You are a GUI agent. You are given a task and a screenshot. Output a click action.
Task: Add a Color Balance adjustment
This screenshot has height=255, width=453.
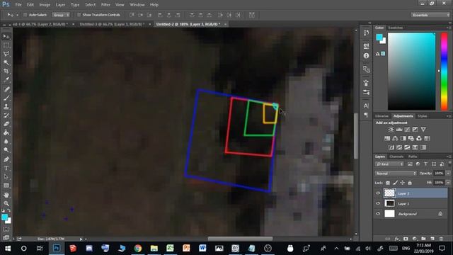(395, 139)
